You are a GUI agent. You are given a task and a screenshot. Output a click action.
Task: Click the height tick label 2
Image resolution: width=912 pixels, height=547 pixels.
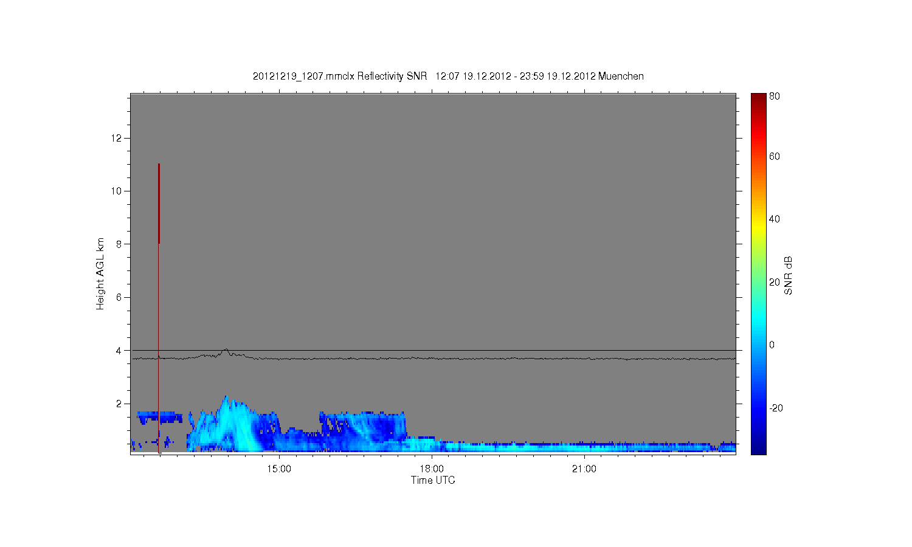(x=119, y=404)
